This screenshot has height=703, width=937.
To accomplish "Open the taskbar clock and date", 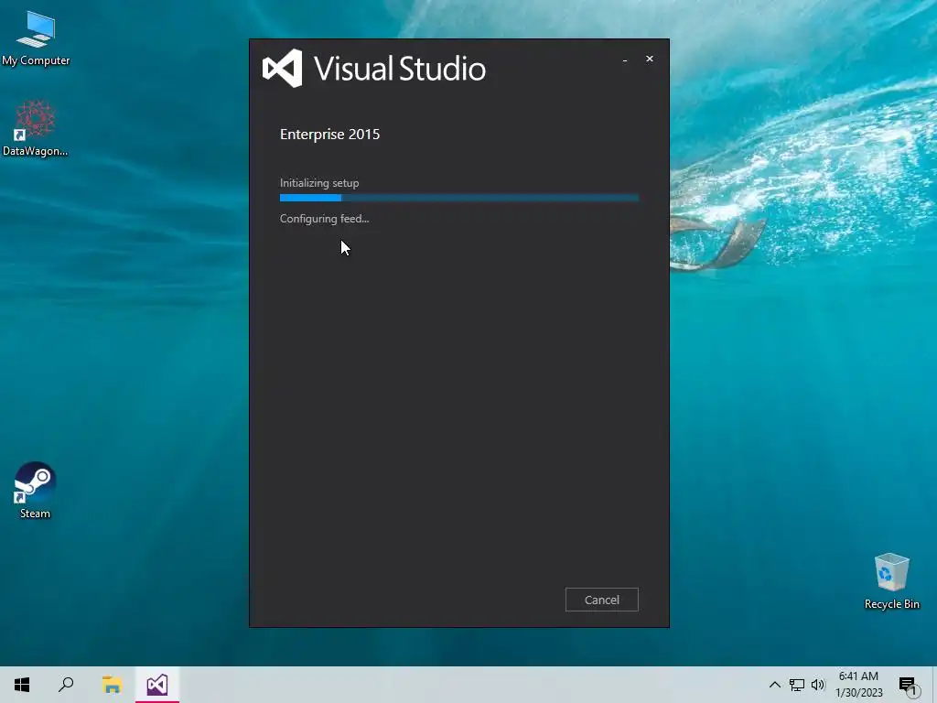I will tap(858, 685).
